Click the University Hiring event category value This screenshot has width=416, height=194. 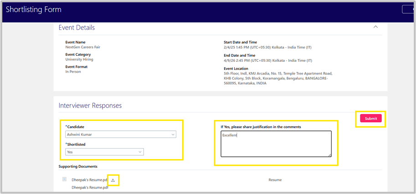click(x=79, y=60)
